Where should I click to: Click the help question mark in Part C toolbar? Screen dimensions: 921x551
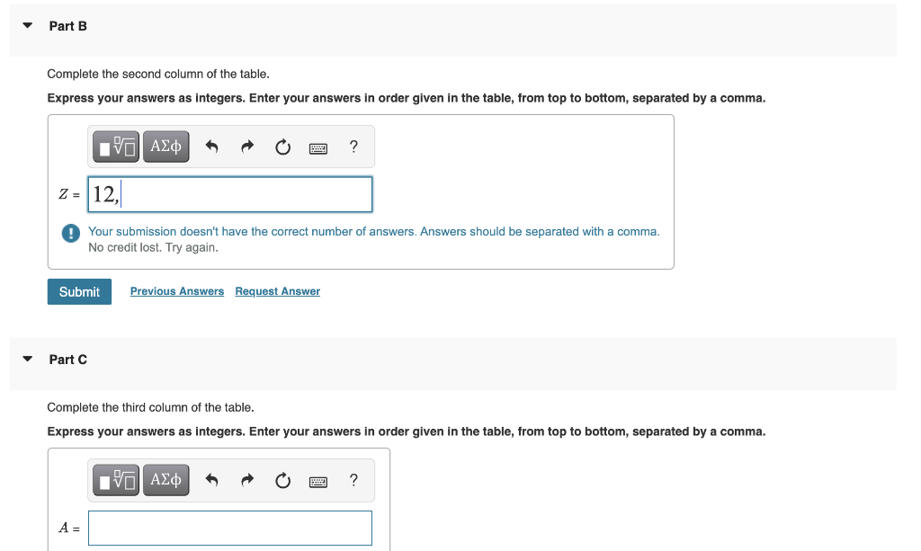pos(353,480)
